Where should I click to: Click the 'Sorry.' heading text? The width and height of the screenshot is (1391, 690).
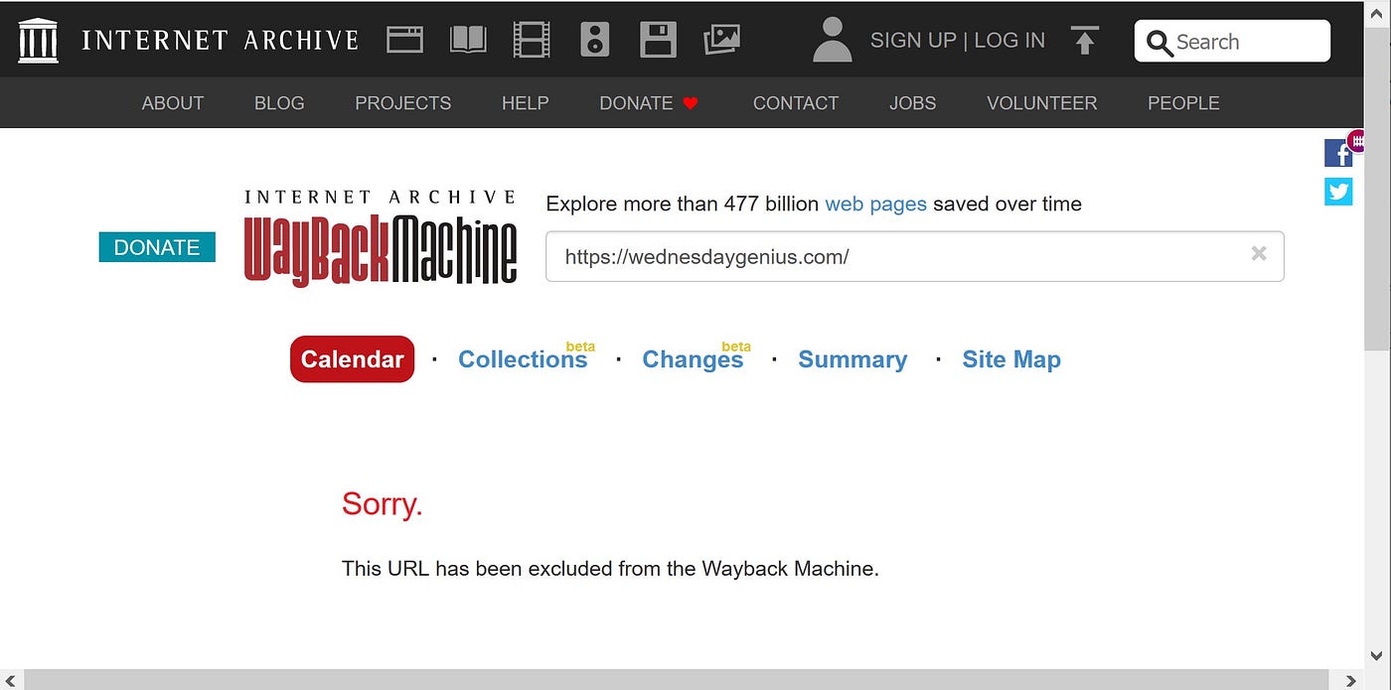pyautogui.click(x=383, y=504)
